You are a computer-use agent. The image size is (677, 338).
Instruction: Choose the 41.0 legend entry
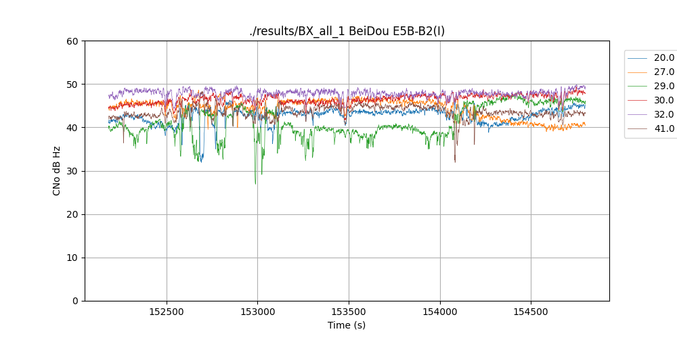tap(663, 128)
